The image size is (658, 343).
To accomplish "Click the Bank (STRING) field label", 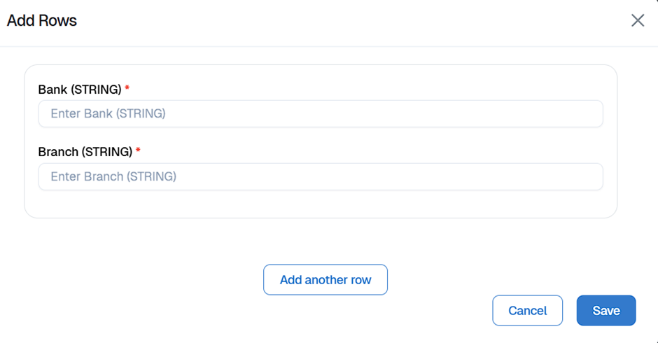I will (80, 90).
